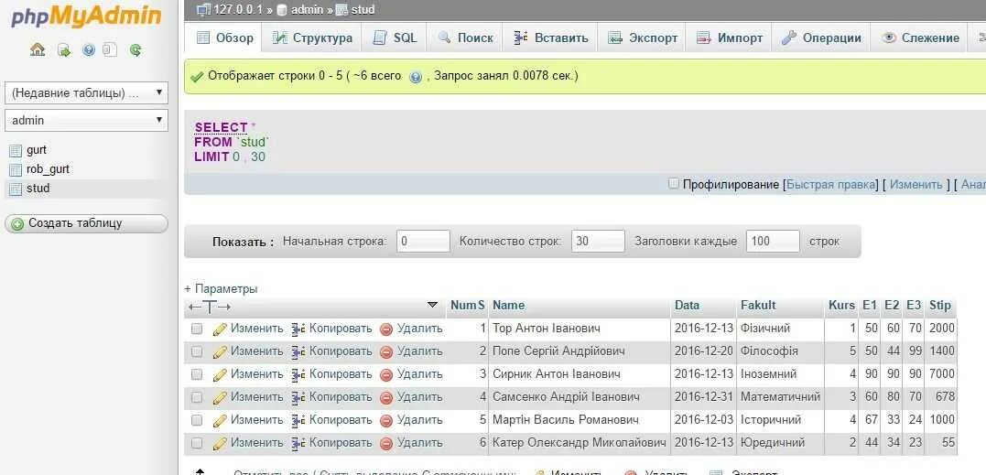Click the Изменить link beside Быстрая правка

click(916, 184)
